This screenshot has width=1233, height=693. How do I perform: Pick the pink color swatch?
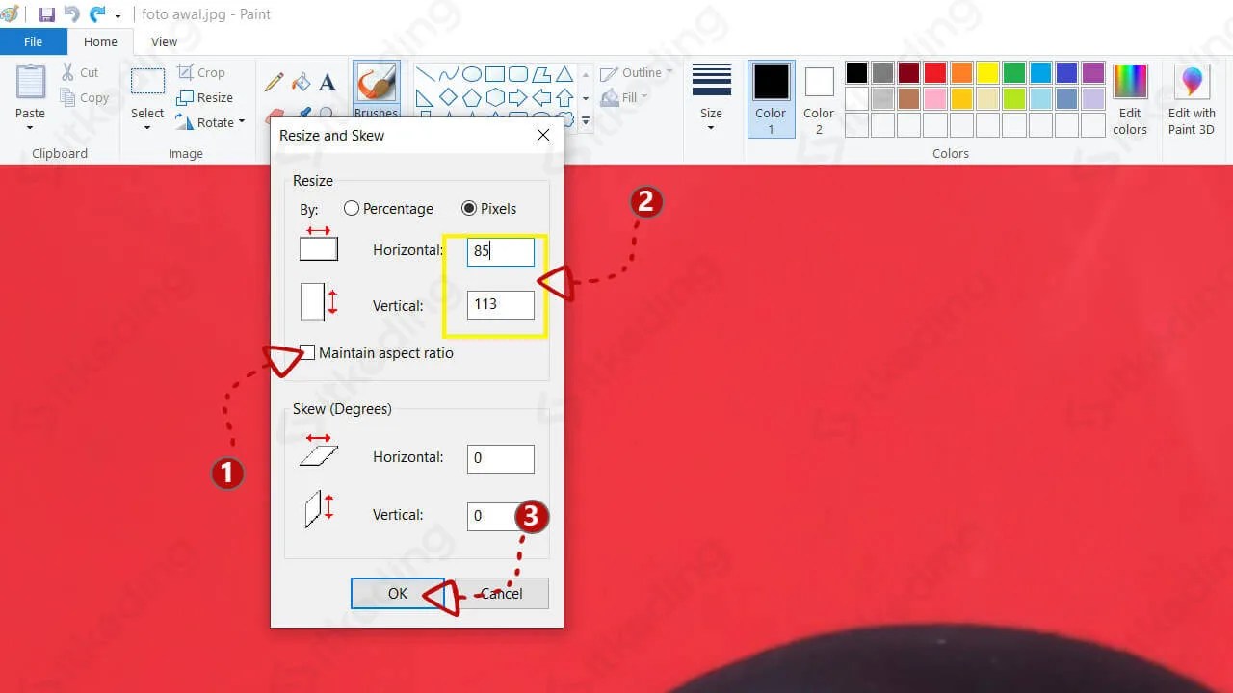935,99
